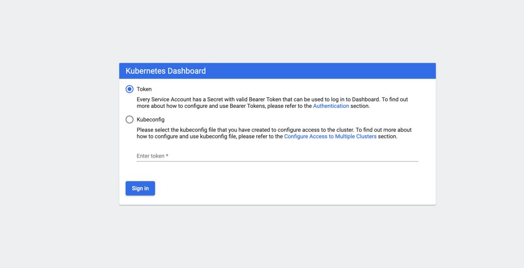524x268 pixels.
Task: Click the 'Please select the kubeconfig file' description text
Action: [x=274, y=133]
